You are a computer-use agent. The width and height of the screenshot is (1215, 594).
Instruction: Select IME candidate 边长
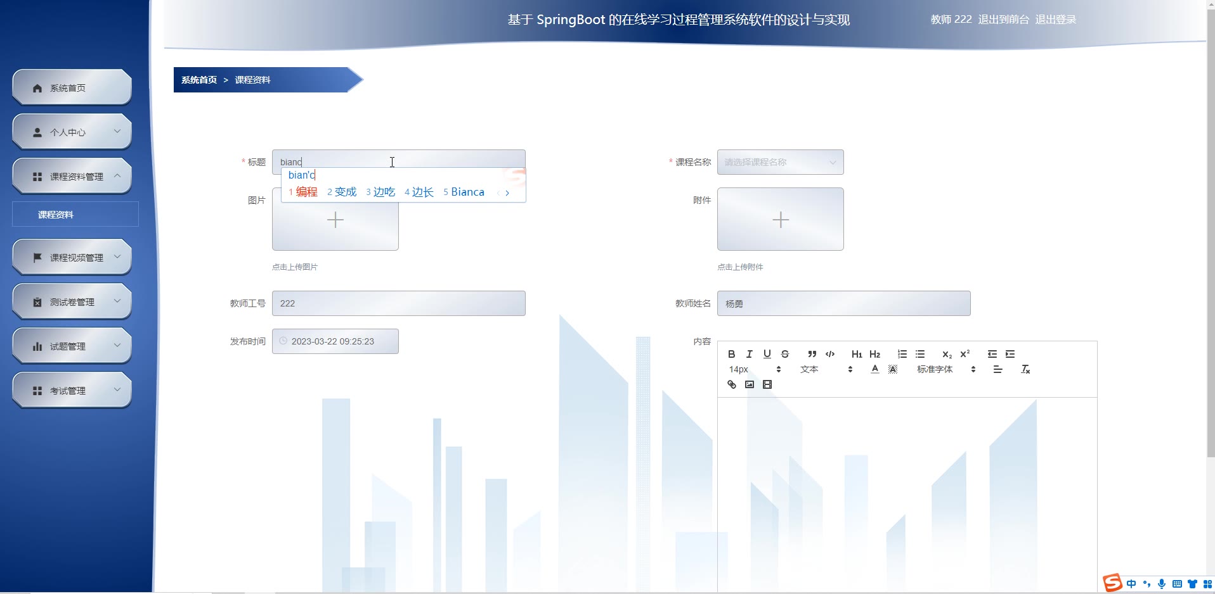(x=419, y=192)
